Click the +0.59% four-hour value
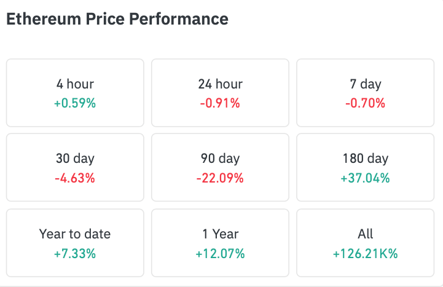 pos(75,103)
